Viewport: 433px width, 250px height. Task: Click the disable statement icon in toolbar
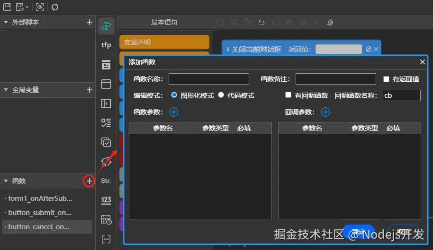(289, 22)
